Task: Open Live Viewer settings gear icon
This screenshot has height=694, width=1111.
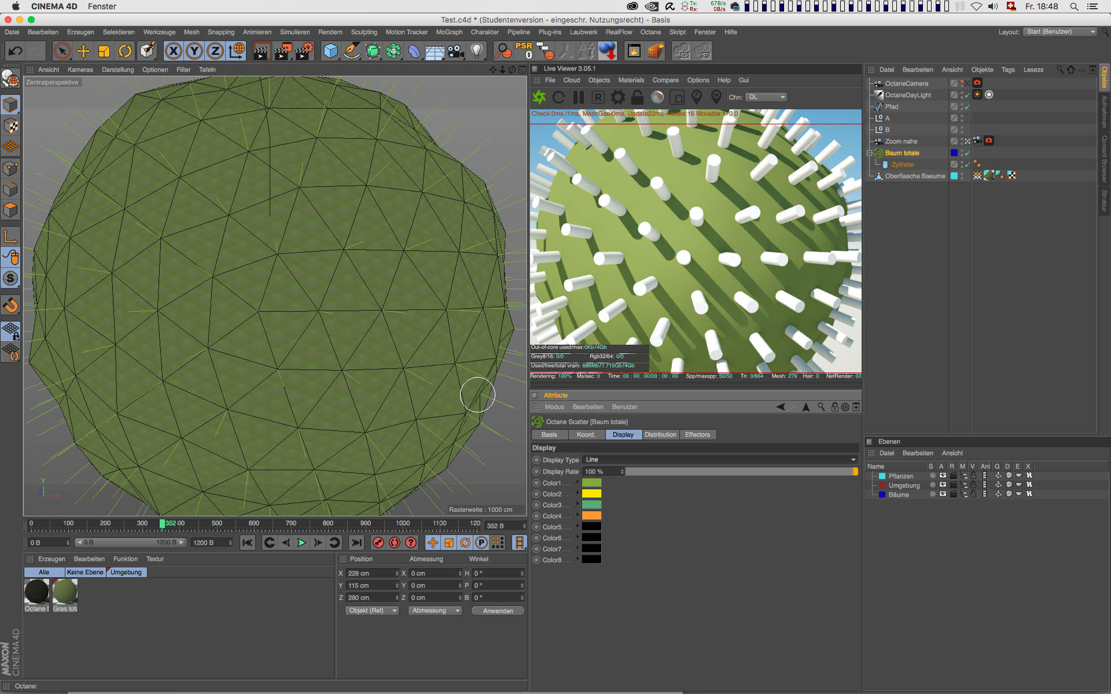Action: pyautogui.click(x=617, y=97)
